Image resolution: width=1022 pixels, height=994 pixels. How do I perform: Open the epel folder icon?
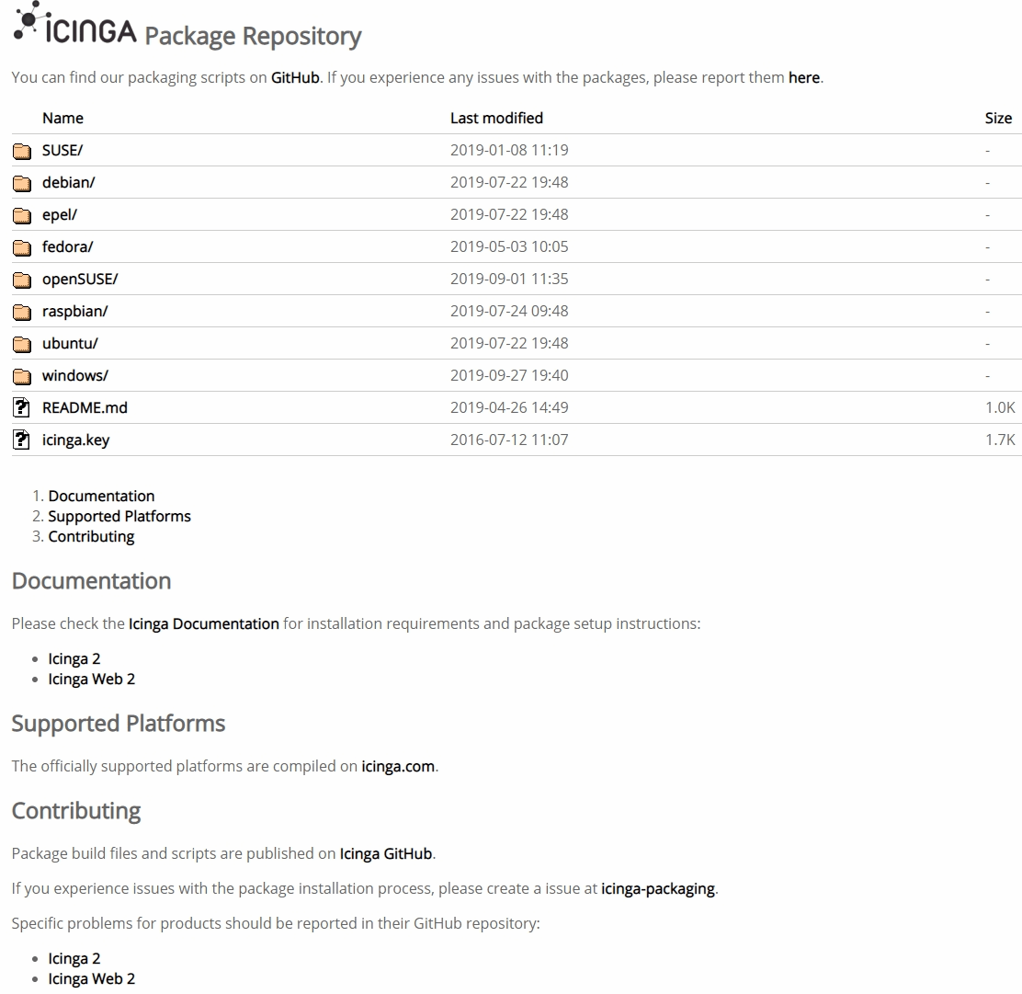21,214
